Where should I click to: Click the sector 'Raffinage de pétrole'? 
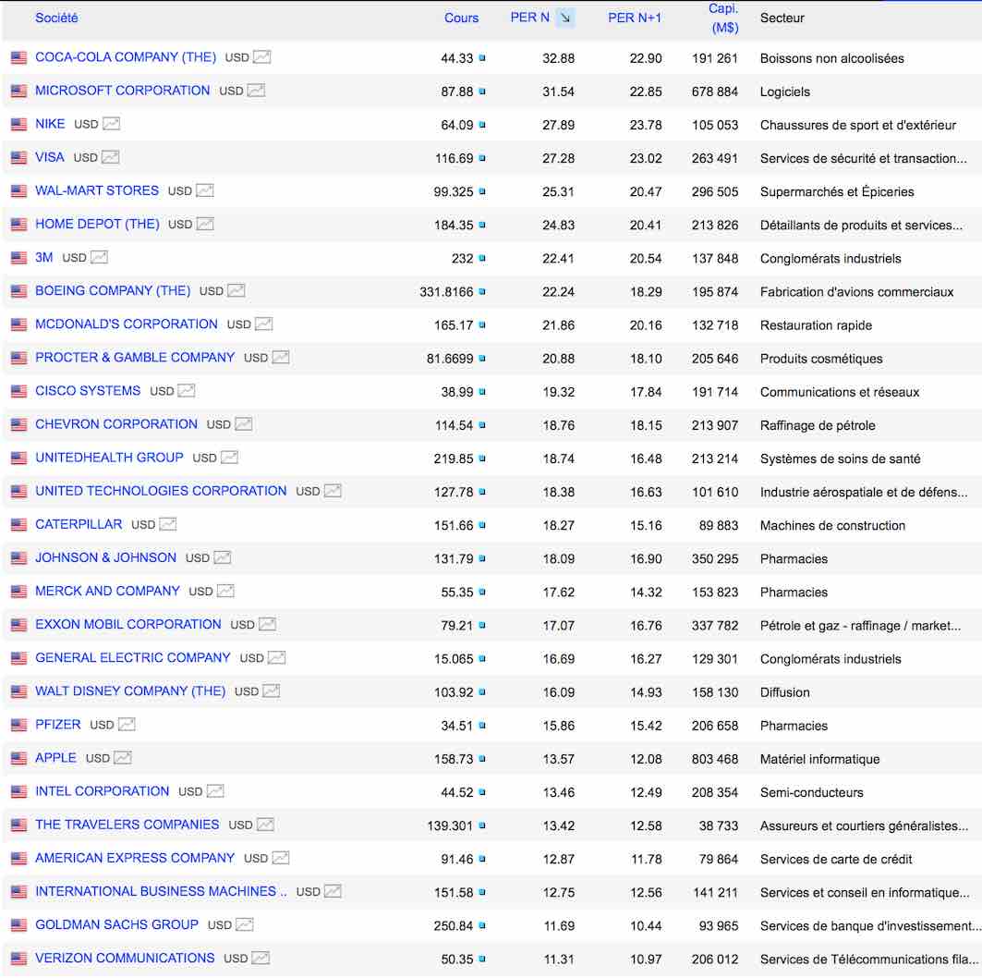coord(818,425)
